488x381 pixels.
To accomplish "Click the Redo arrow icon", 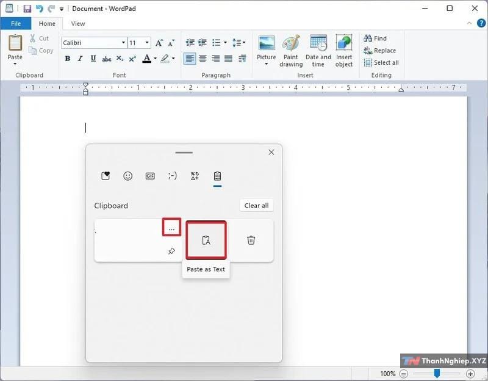I will [51, 9].
